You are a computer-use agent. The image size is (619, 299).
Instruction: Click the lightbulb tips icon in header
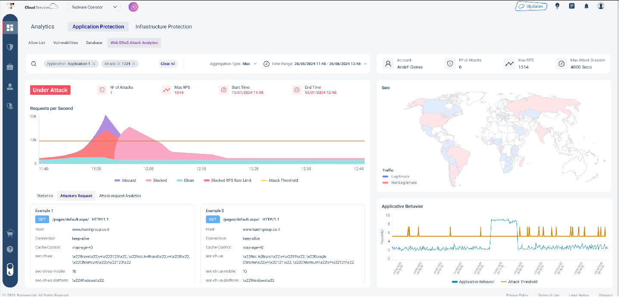click(x=557, y=6)
